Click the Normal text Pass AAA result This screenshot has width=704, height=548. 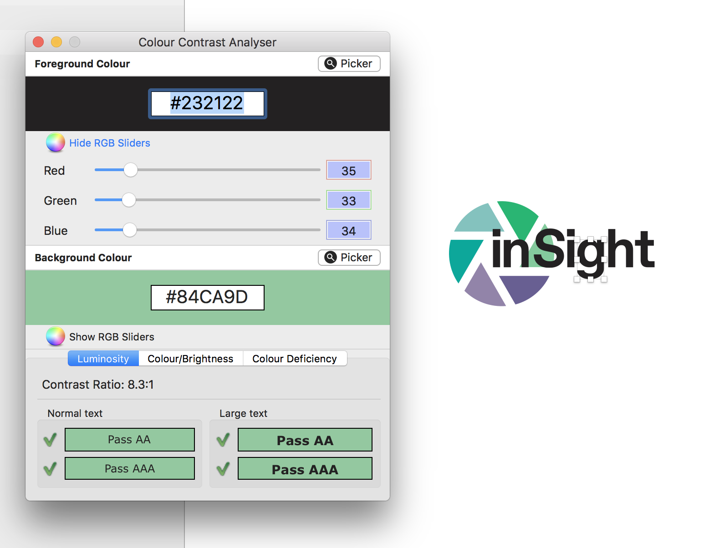coord(130,468)
